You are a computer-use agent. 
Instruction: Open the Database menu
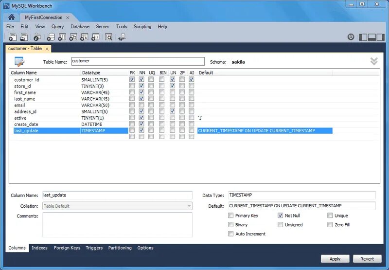(80, 27)
